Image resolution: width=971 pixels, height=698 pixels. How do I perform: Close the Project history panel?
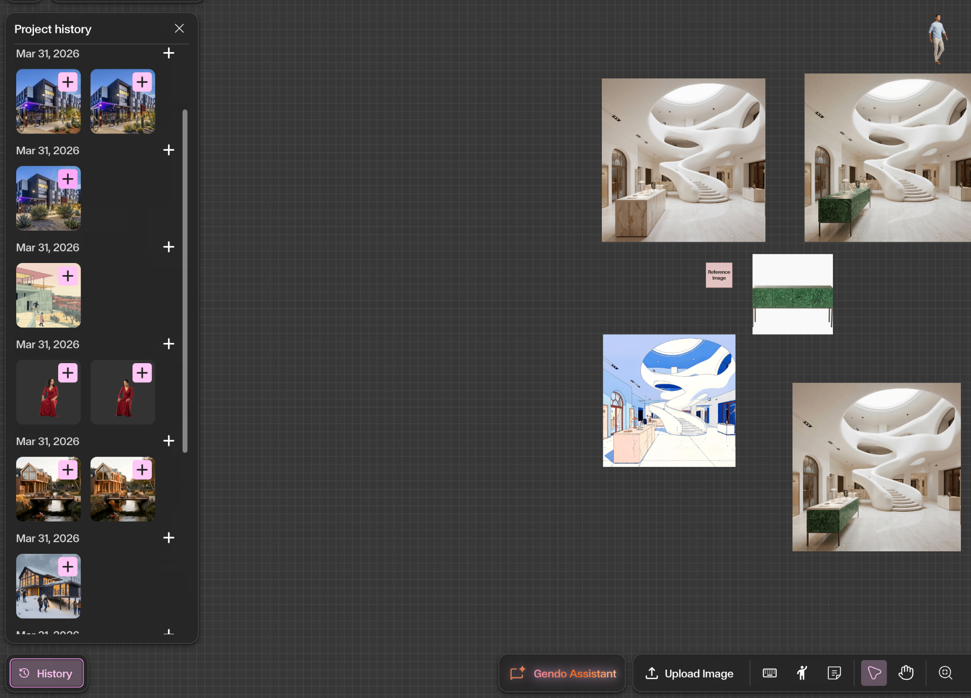[x=179, y=28]
